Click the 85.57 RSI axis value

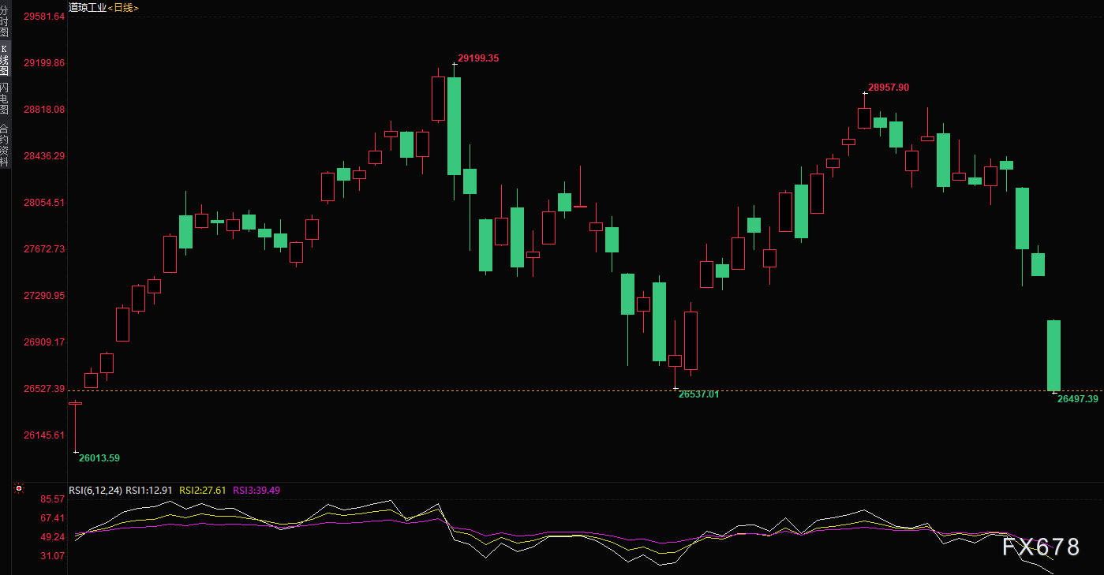click(x=52, y=499)
